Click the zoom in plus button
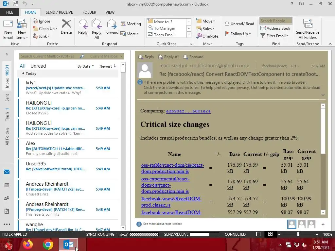This screenshot has width=335, height=251. [317, 234]
